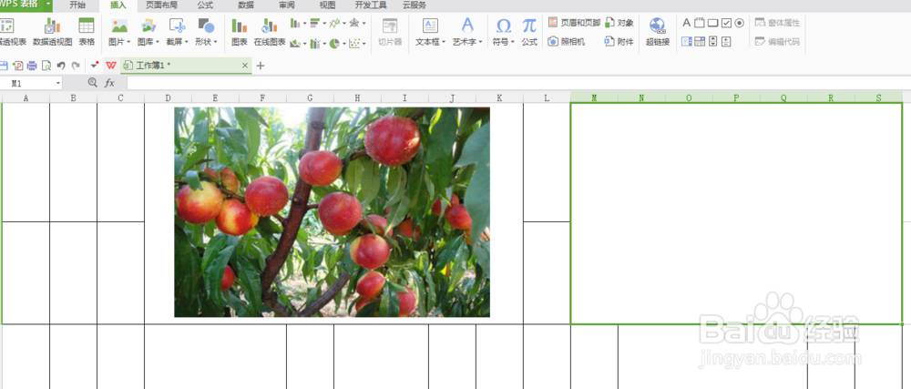
Task: Close the 工作簿1 document tab
Action: point(245,66)
